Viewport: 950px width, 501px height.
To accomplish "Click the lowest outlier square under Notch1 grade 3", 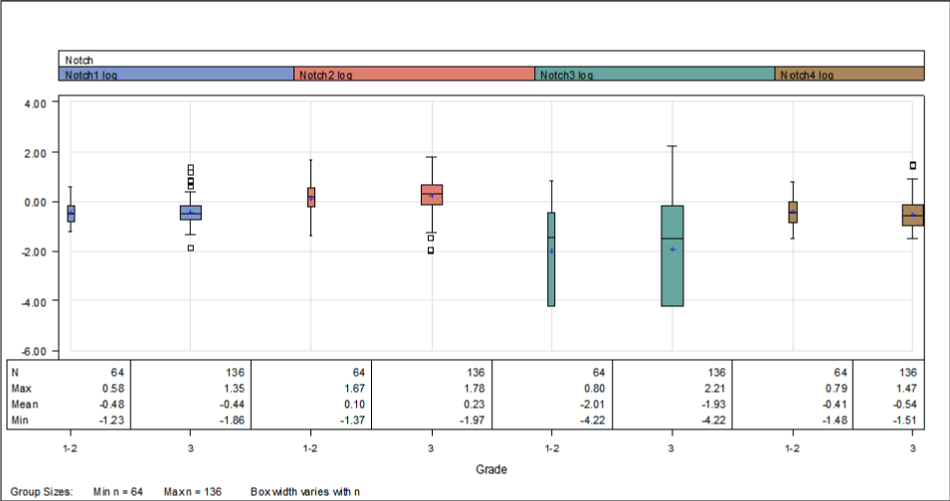I will pos(191,248).
